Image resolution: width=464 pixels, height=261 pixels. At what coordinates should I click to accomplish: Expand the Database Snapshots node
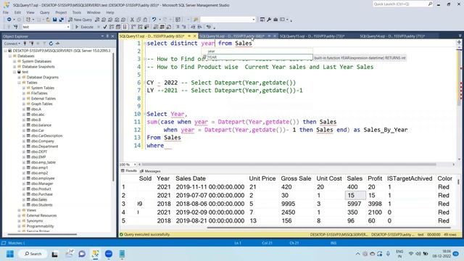[x=14, y=67]
